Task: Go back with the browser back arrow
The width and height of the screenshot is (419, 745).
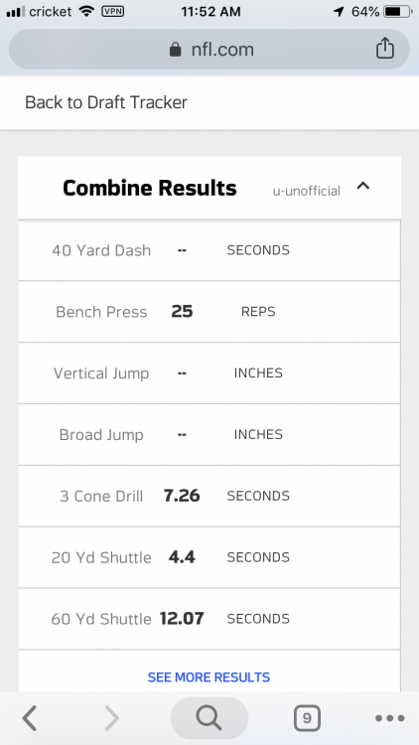Action: point(30,717)
